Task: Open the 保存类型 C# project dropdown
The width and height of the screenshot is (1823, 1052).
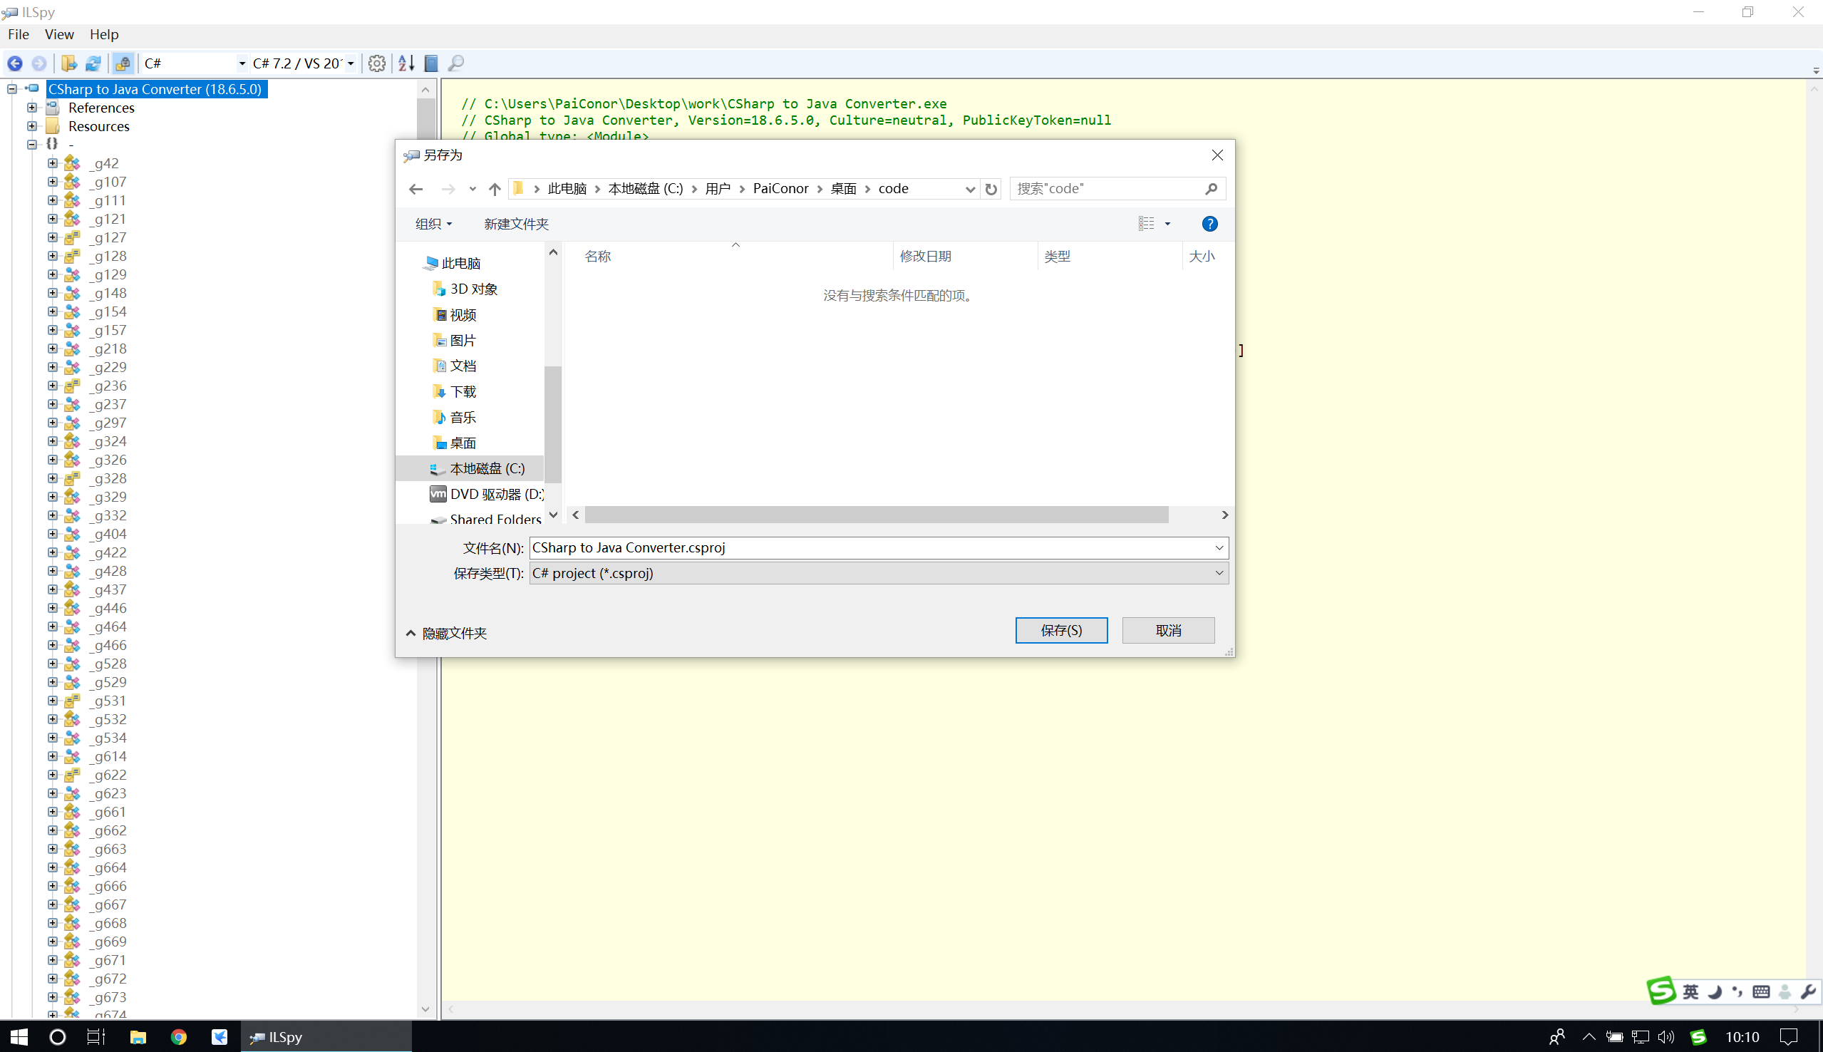Action: pos(879,573)
